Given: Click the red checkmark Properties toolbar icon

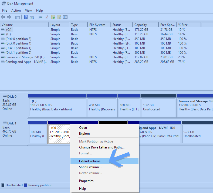Looking at the screenshot, I should point(47,17).
